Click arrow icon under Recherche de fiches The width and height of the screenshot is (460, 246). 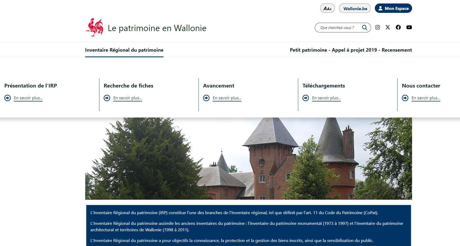107,98
